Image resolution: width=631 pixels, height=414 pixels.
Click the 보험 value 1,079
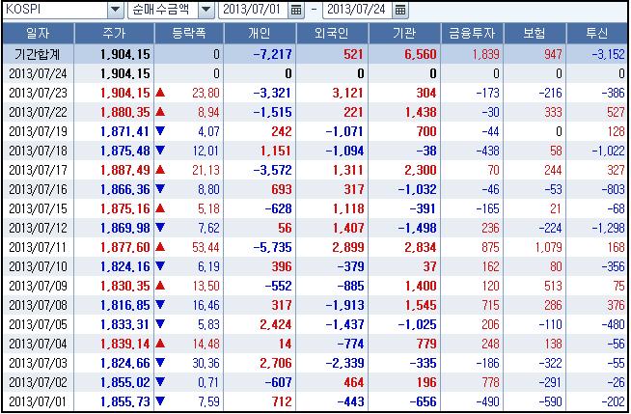tap(548, 247)
